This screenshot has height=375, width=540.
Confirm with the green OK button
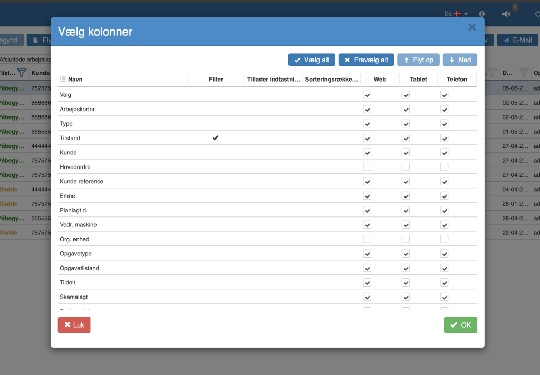460,325
